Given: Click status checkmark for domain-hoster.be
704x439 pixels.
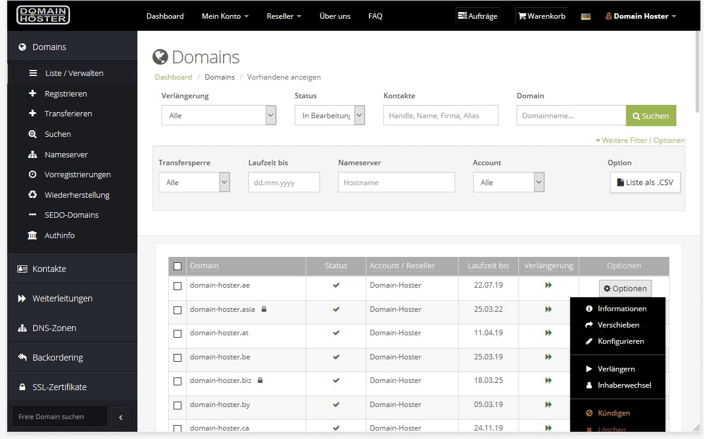Looking at the screenshot, I should [x=336, y=357].
